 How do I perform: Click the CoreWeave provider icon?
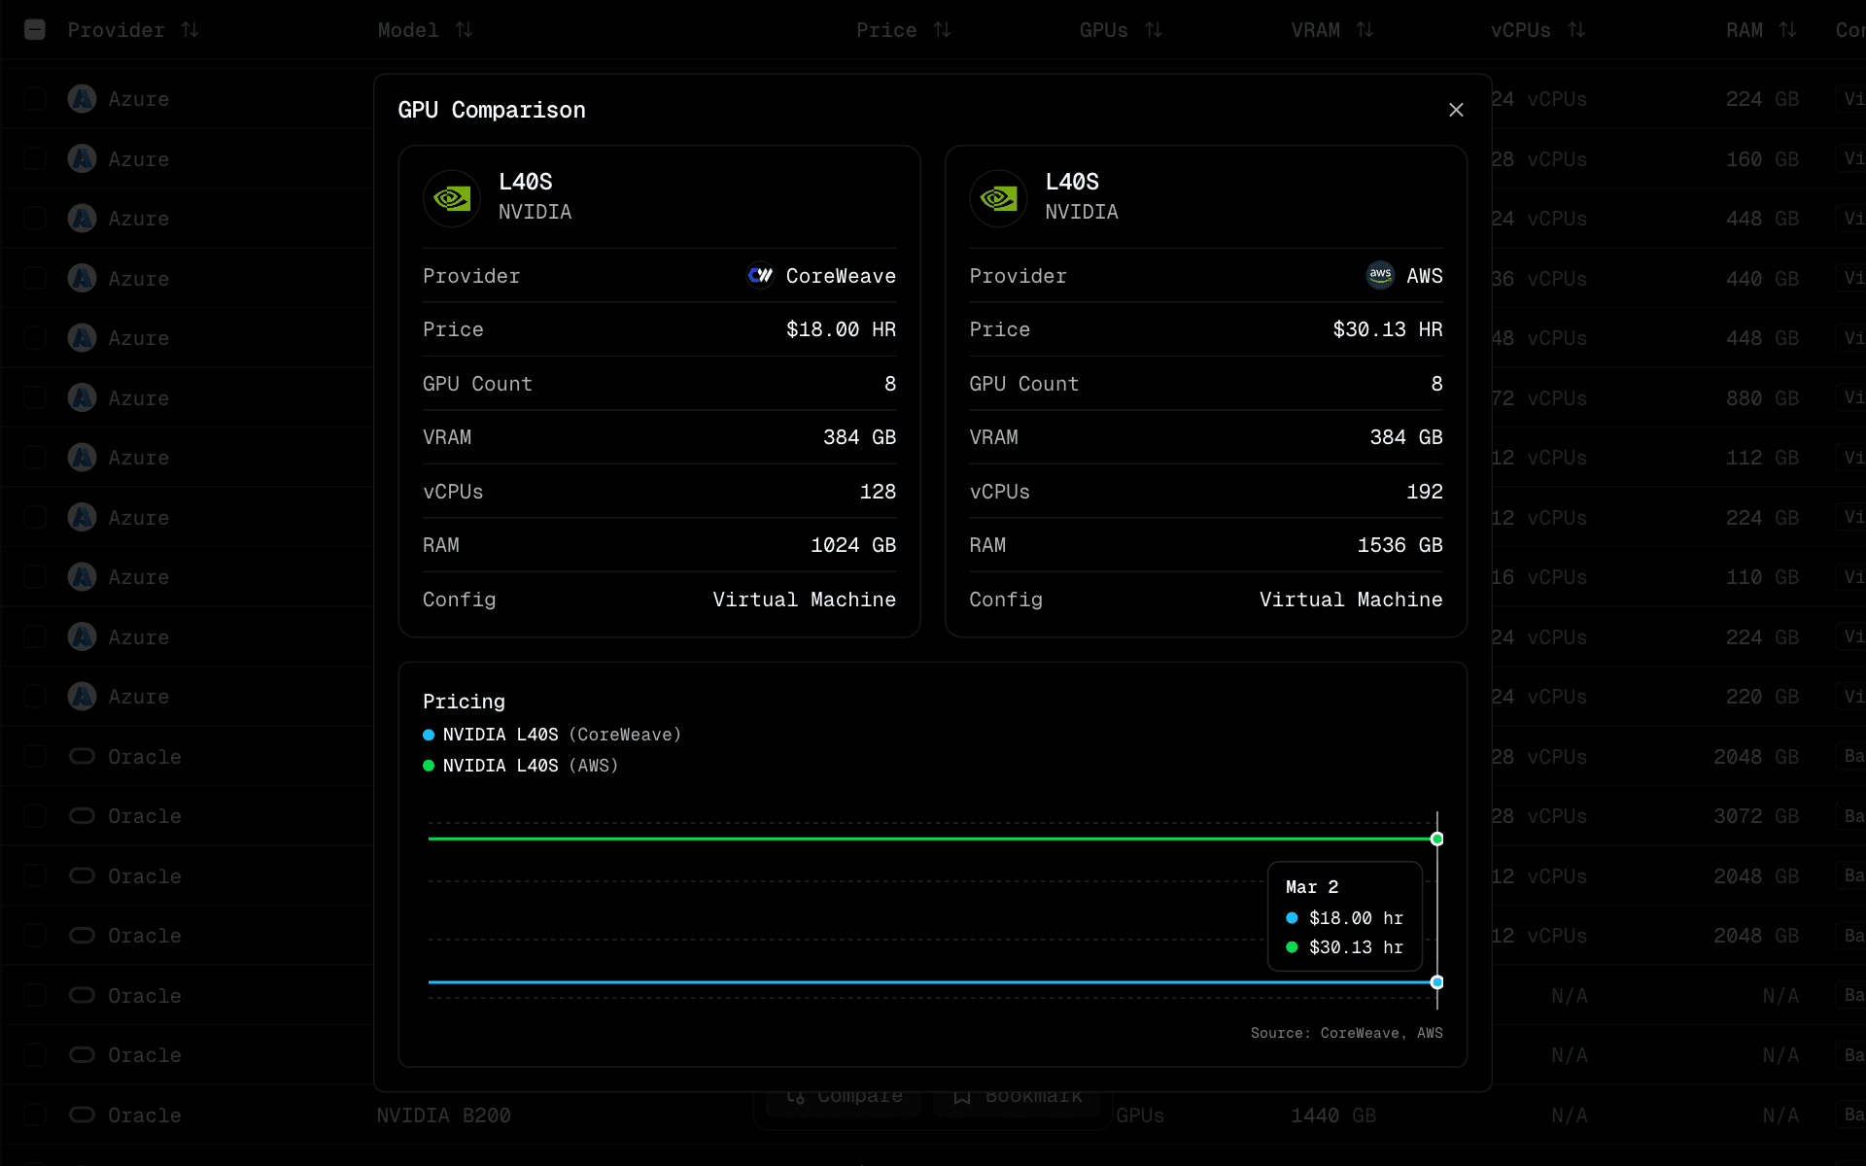pyautogui.click(x=760, y=276)
